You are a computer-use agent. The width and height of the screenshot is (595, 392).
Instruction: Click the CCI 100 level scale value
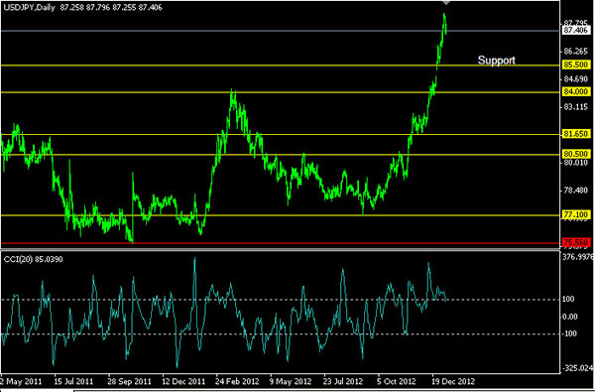[x=568, y=300]
